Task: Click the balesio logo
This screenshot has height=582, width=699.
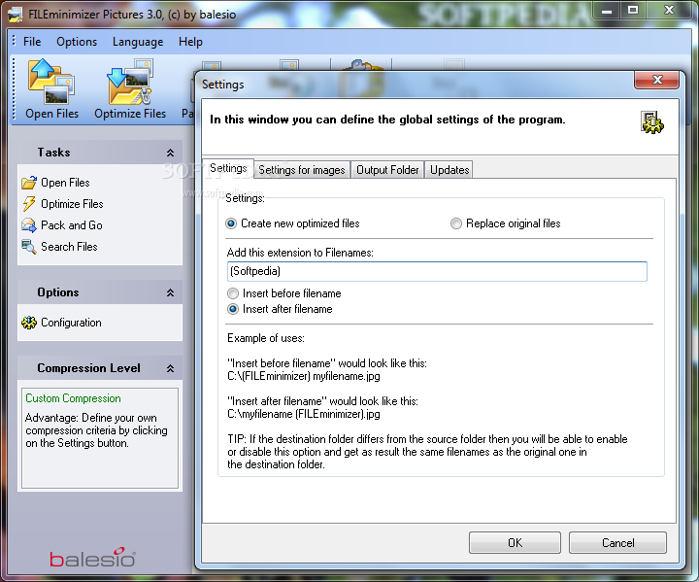Action: pos(93,558)
